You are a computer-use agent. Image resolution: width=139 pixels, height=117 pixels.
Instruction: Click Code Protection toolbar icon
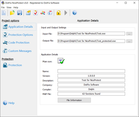click(43, 13)
